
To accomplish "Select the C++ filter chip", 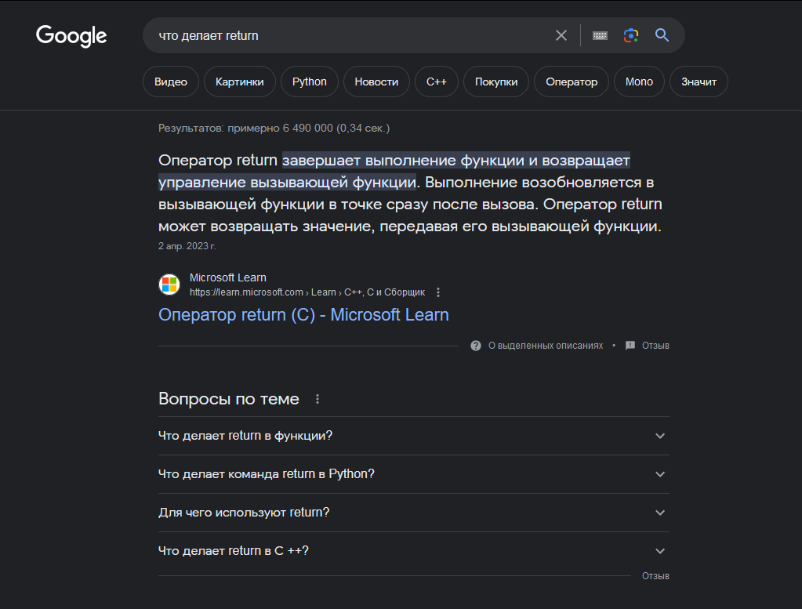I will point(437,82).
